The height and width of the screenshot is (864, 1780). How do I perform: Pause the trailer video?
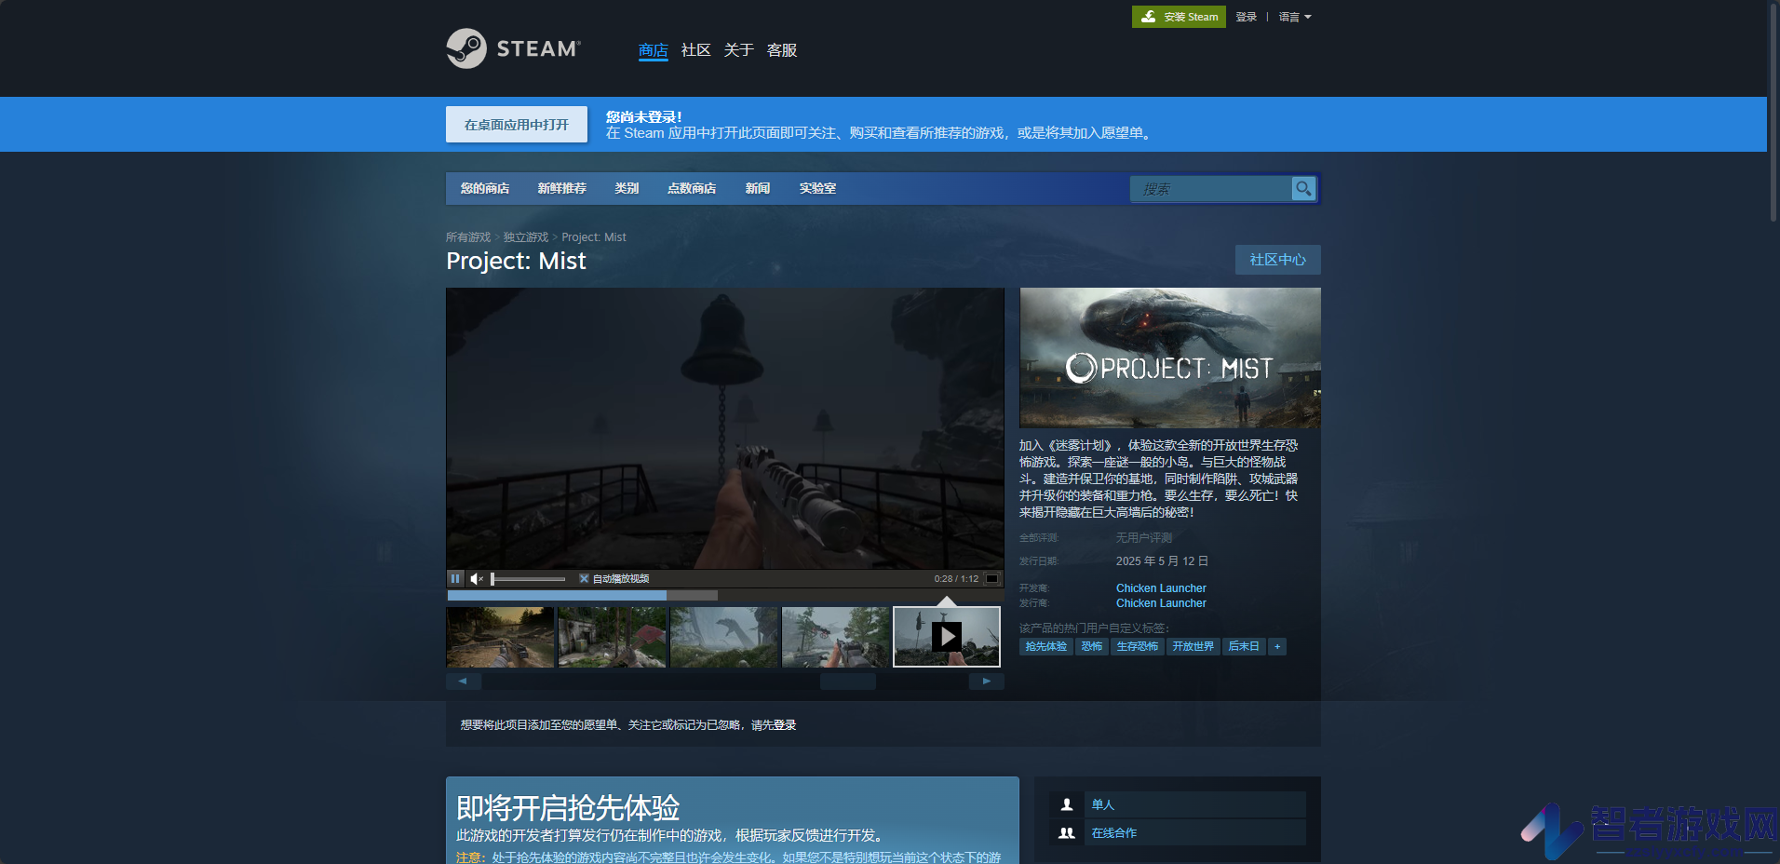click(x=455, y=578)
